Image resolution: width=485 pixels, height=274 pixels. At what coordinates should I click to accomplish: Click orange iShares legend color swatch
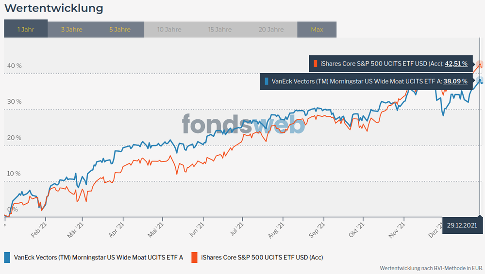click(194, 257)
